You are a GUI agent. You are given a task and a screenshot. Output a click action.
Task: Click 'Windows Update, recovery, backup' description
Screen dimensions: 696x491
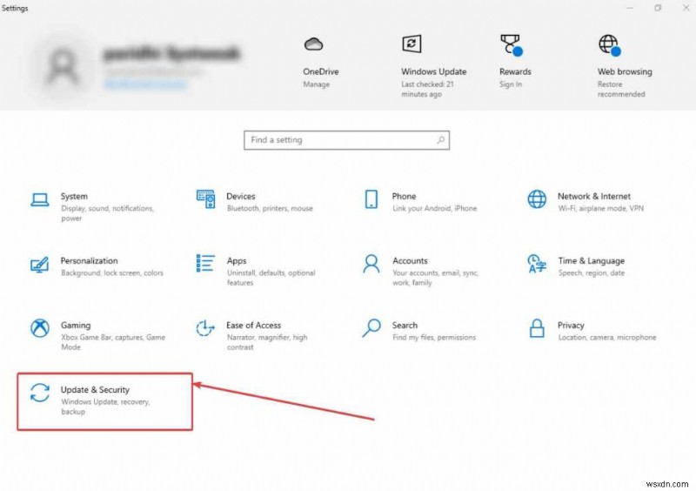coord(105,407)
